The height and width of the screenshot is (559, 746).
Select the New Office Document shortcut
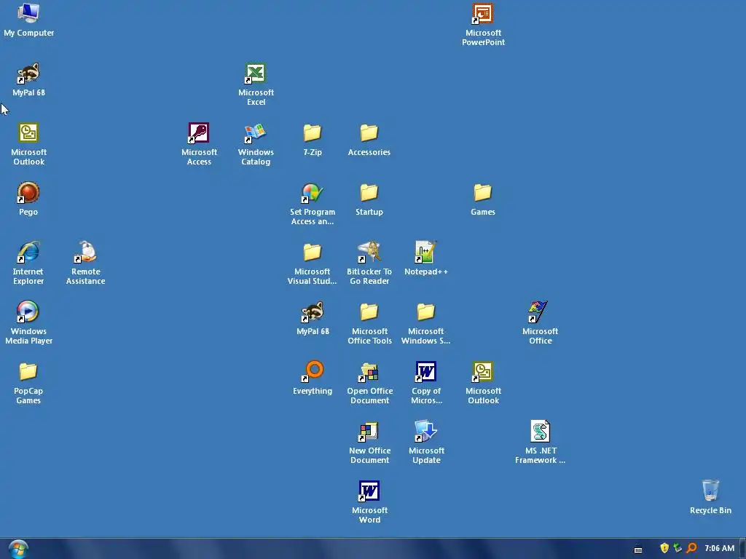coord(369,443)
